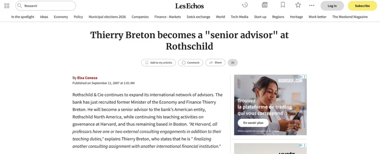This screenshot has width=380, height=154.
Task: Click the magnifier search icon
Action: pos(20,6)
